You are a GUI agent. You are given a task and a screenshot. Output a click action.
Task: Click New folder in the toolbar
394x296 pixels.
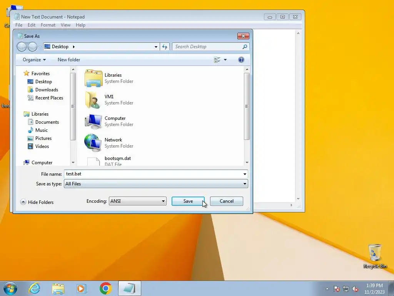[x=69, y=60]
